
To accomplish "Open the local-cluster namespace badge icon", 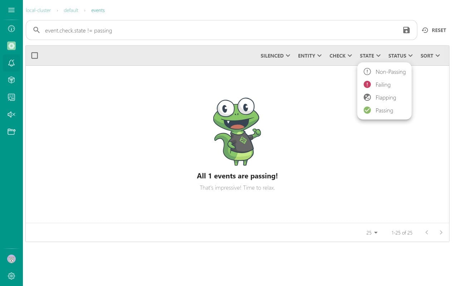I will tap(11, 46).
